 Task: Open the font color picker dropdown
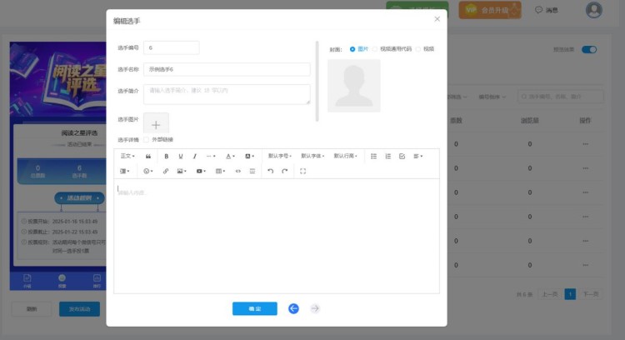(x=230, y=156)
